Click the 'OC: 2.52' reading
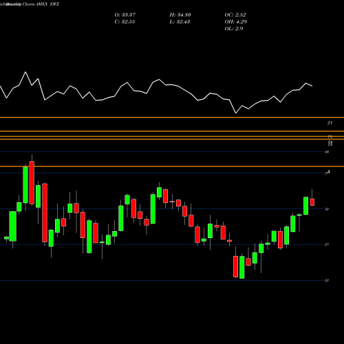The image size is (344, 344). tap(235, 15)
